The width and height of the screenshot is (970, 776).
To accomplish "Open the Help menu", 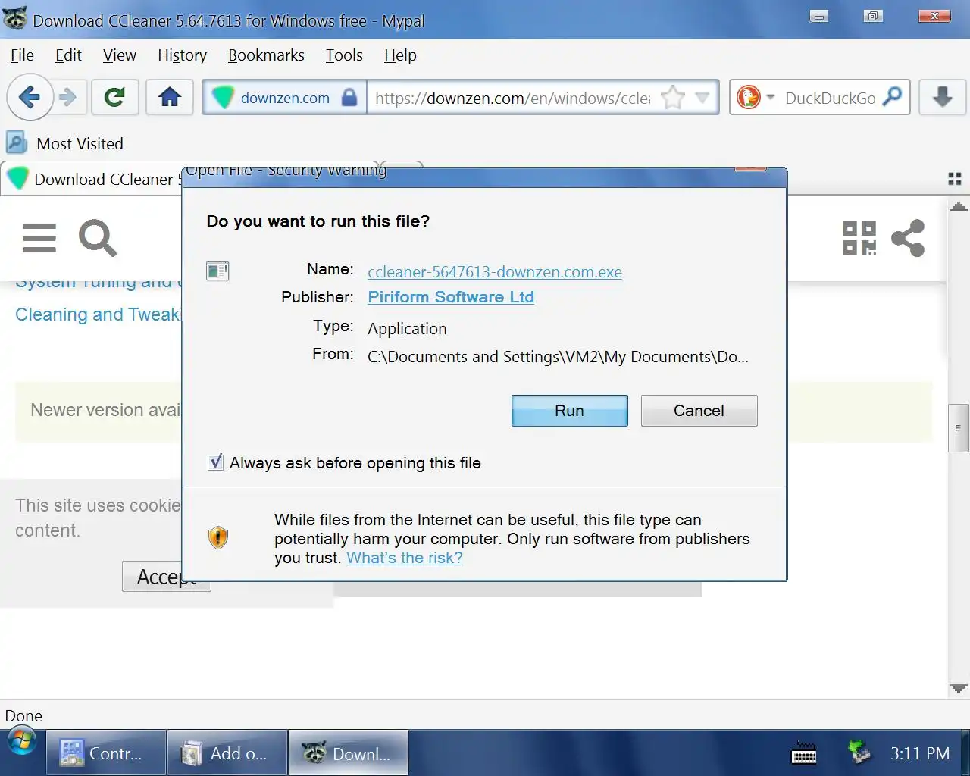I will (x=400, y=55).
